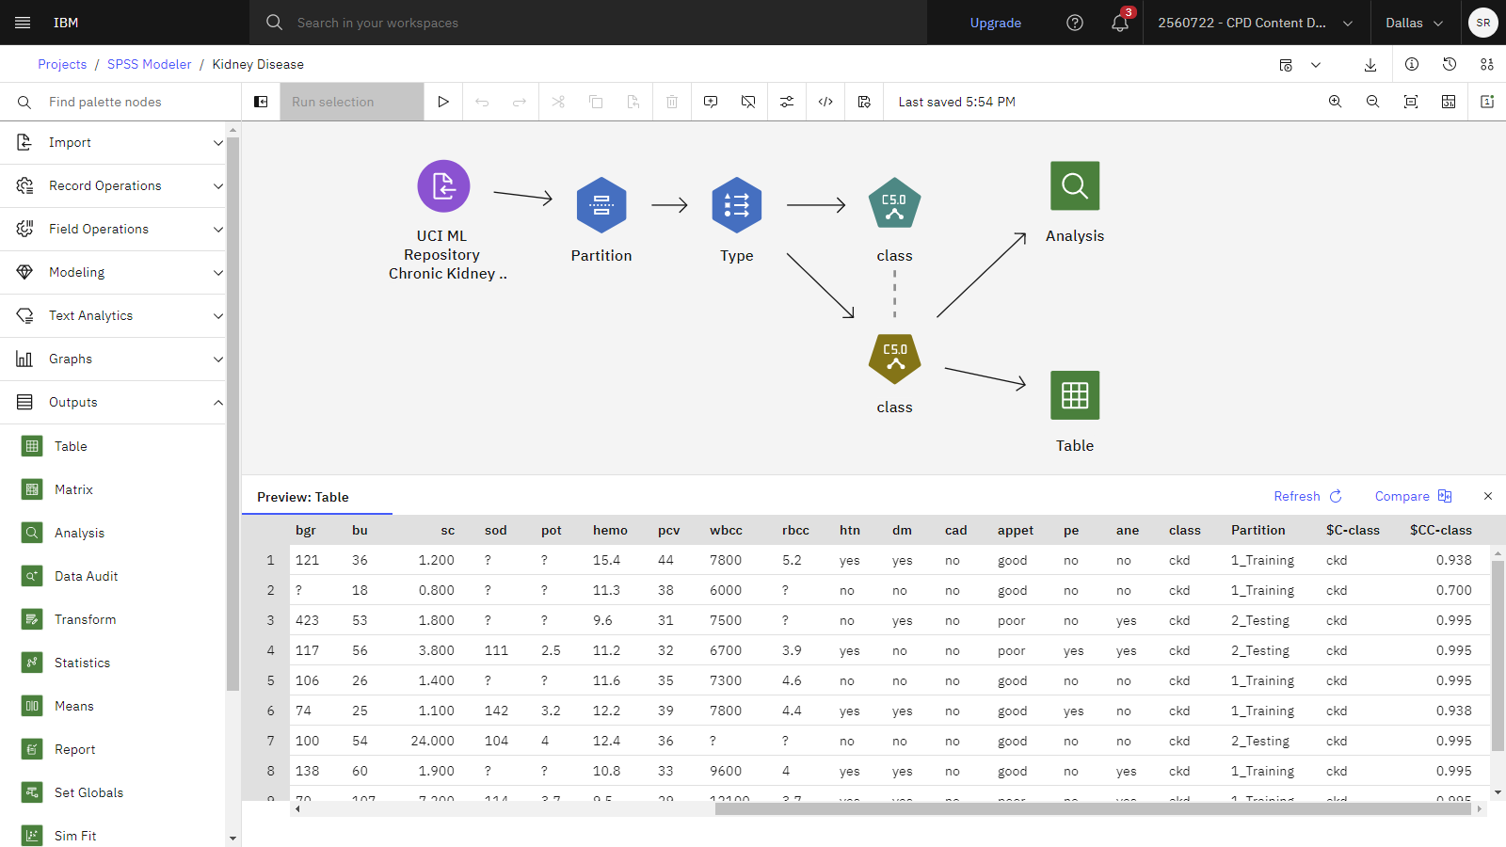The width and height of the screenshot is (1506, 847).
Task: Open the notifications bell
Action: pyautogui.click(x=1120, y=23)
